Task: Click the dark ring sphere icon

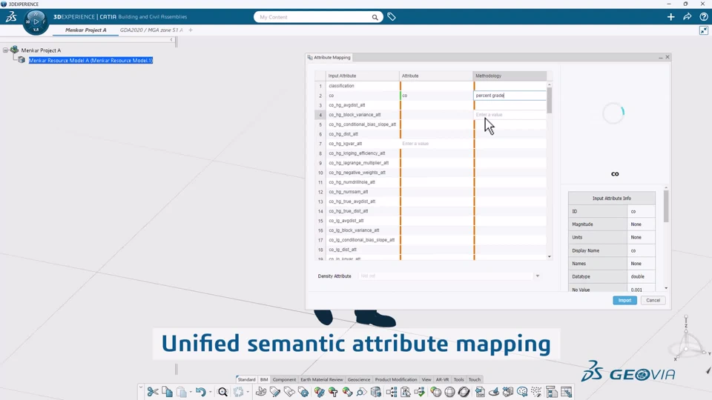Action: tap(464, 392)
